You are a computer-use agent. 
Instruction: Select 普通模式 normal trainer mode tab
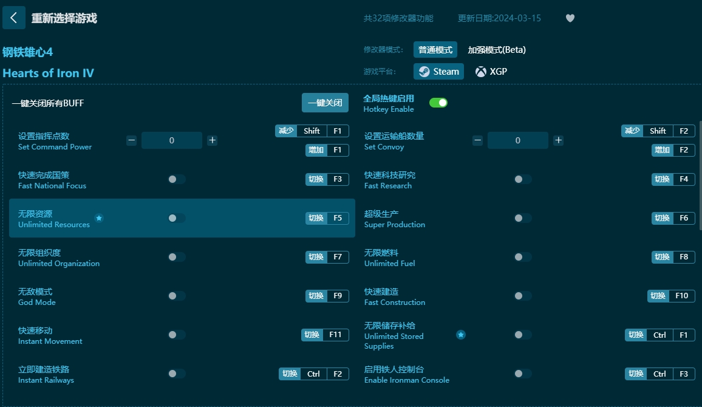click(x=435, y=50)
